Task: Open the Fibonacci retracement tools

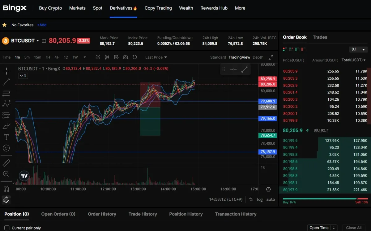Action: tap(6, 93)
